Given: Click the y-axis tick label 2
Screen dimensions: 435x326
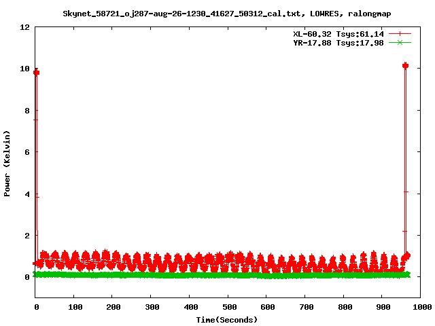Looking at the screenshot, I should pos(27,236).
